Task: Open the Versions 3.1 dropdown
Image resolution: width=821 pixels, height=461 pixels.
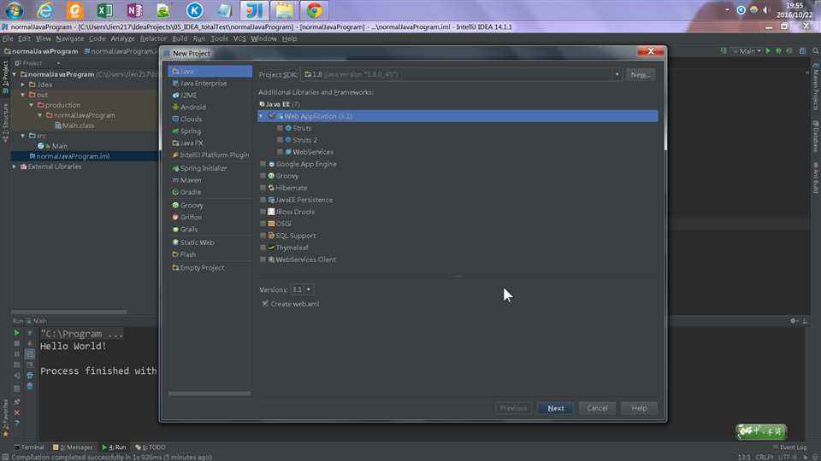Action: 309,289
